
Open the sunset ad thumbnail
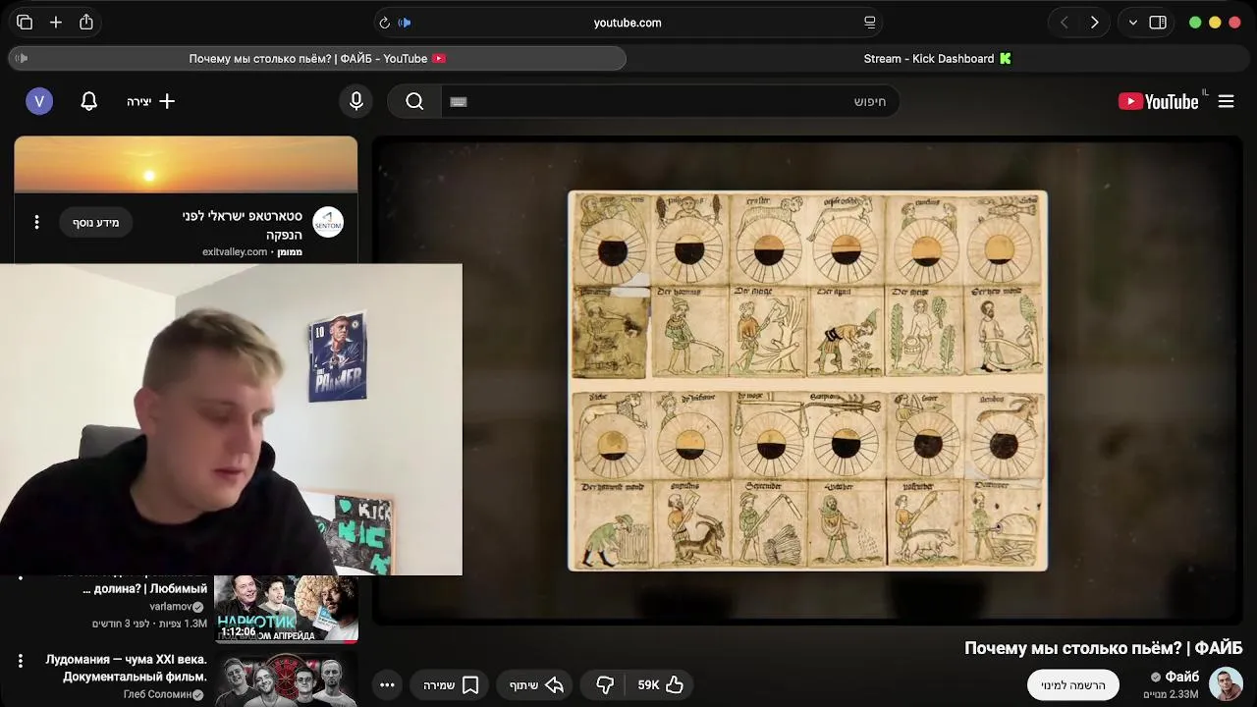pyautogui.click(x=186, y=165)
